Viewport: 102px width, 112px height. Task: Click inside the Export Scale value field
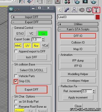tap(37, 39)
